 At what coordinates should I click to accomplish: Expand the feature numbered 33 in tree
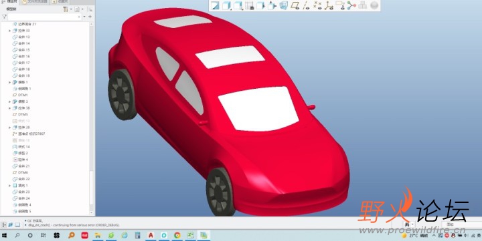coord(9,31)
